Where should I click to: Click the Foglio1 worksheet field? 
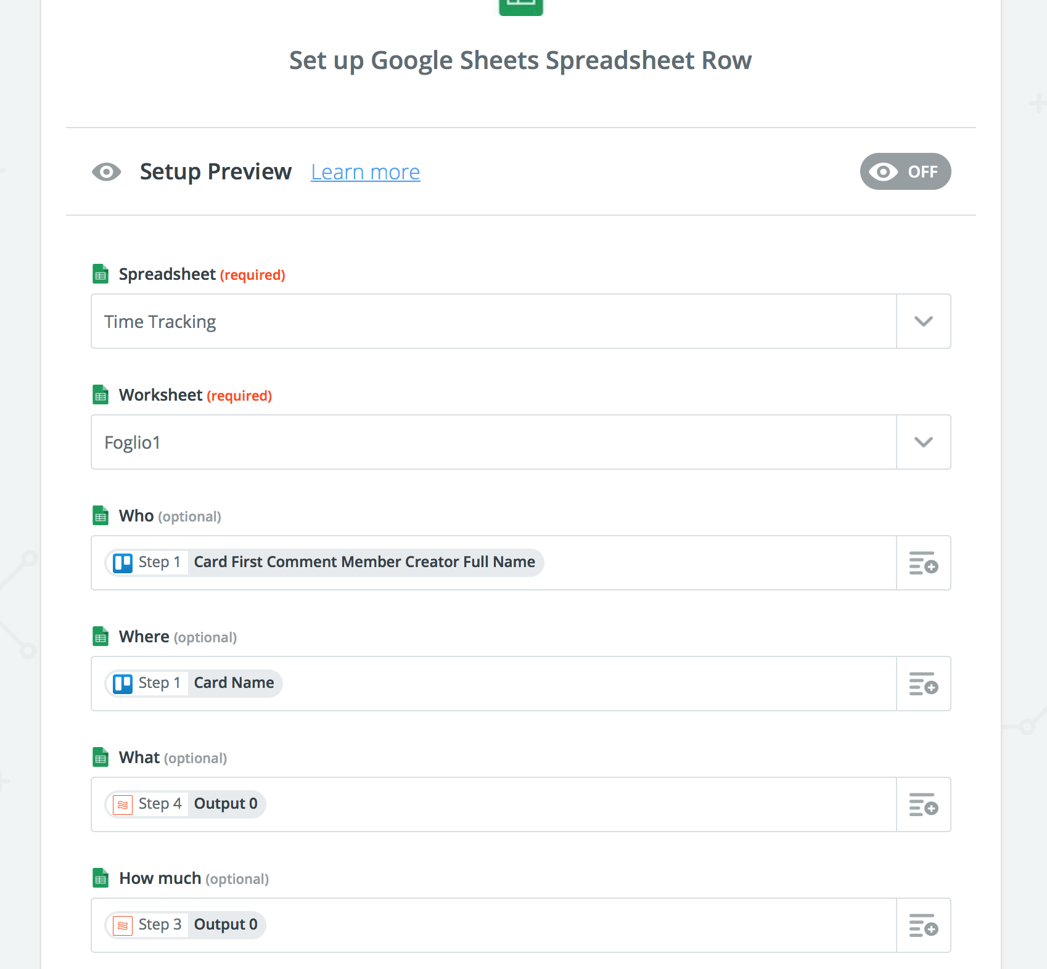493,442
